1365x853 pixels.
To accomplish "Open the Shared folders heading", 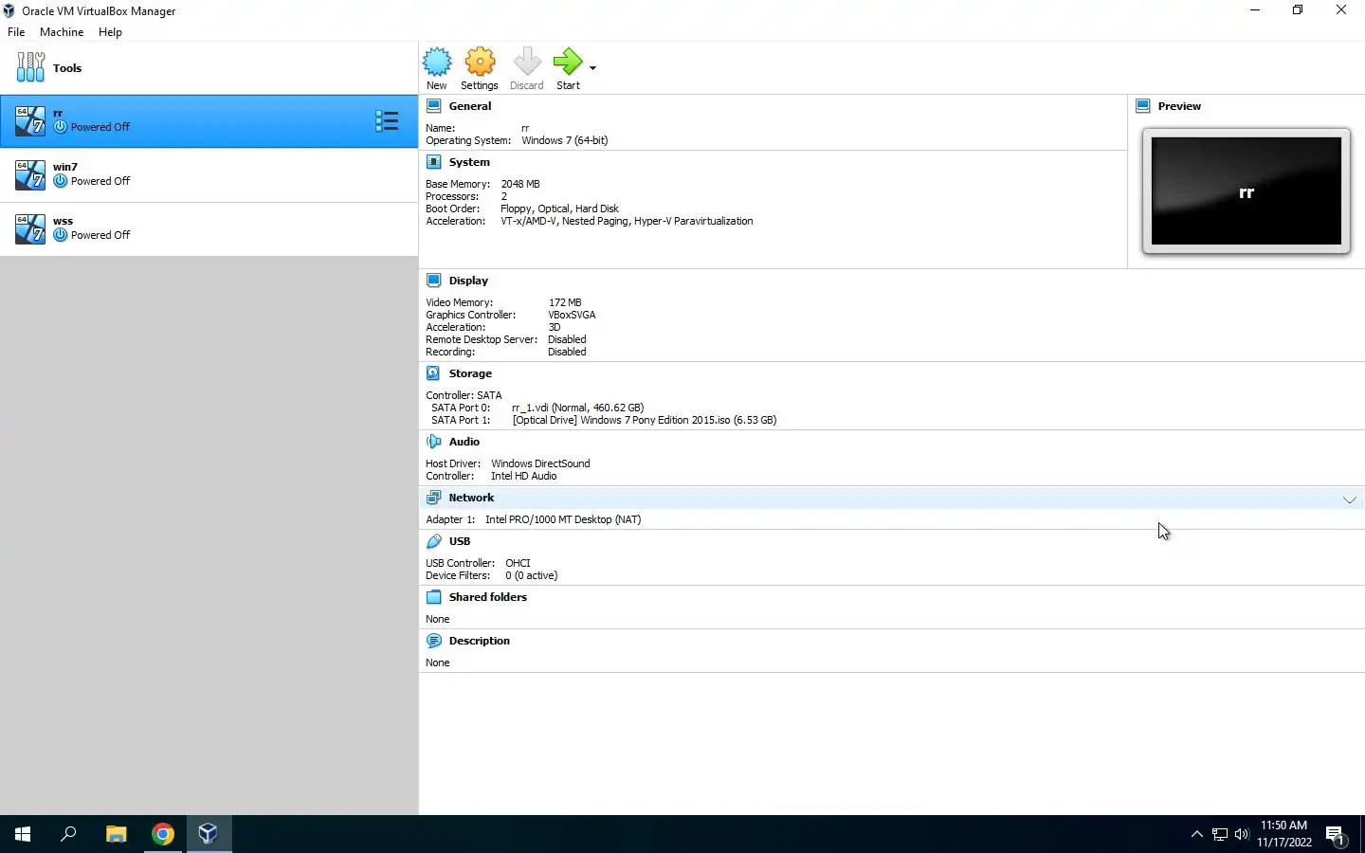I will pos(488,597).
